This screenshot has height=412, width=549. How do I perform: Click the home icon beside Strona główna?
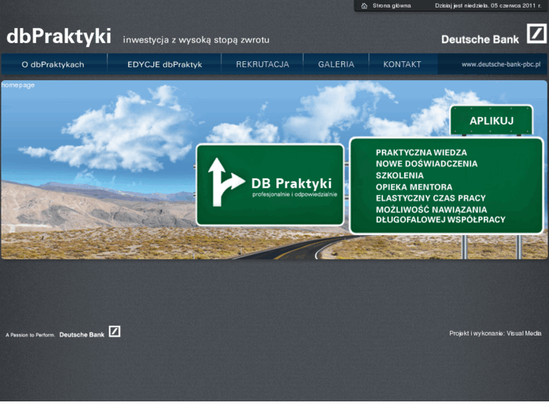364,5
